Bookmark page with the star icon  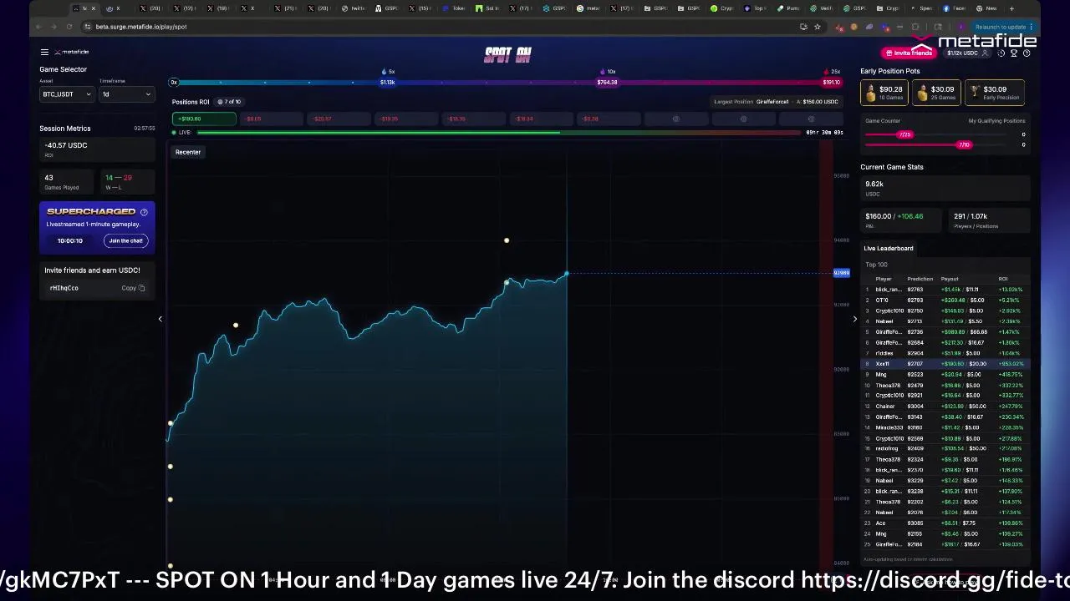coord(818,27)
